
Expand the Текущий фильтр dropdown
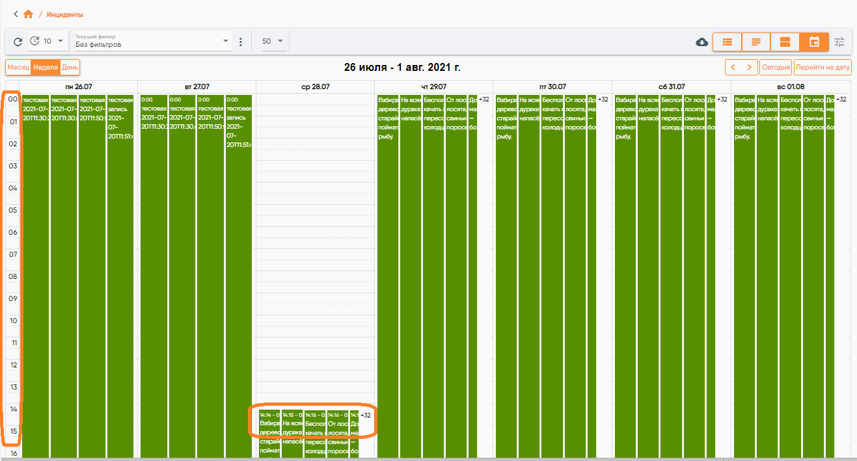coord(152,41)
